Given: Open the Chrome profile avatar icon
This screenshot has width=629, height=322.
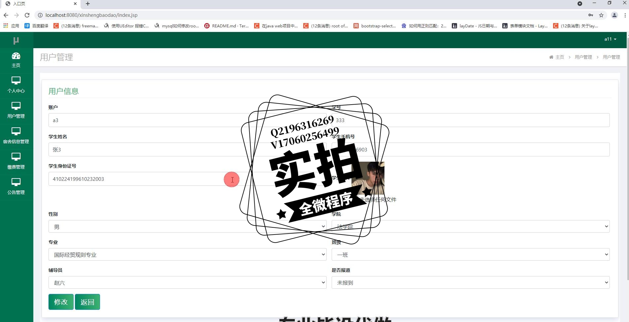Looking at the screenshot, I should [x=614, y=15].
